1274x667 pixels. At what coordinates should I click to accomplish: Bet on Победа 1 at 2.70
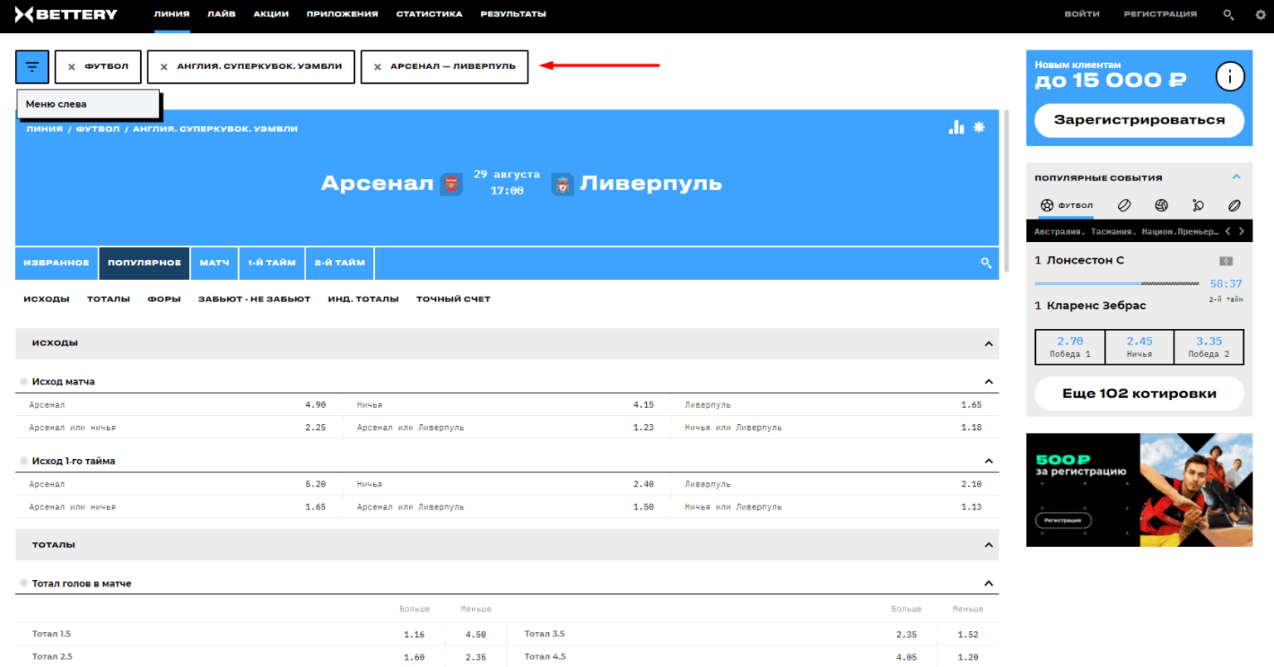click(1070, 347)
